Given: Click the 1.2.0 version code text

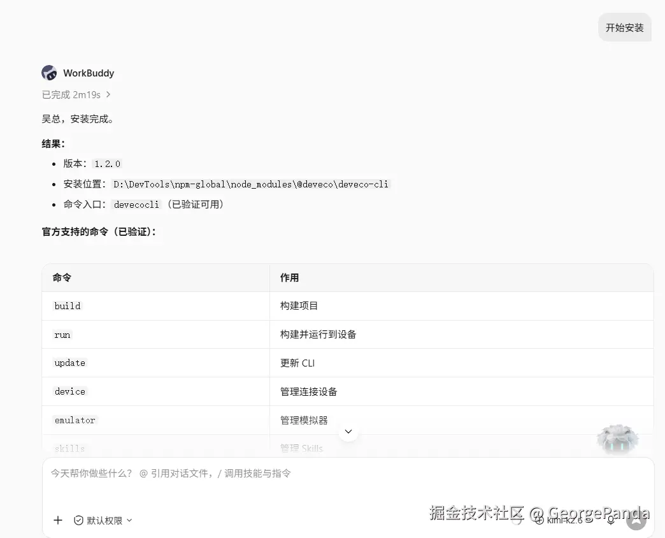Looking at the screenshot, I should pyautogui.click(x=107, y=164).
